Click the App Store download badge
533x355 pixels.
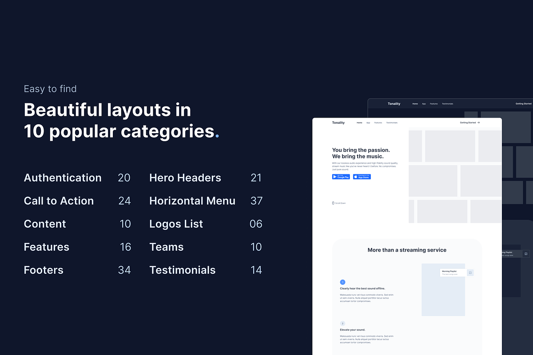[x=362, y=177]
